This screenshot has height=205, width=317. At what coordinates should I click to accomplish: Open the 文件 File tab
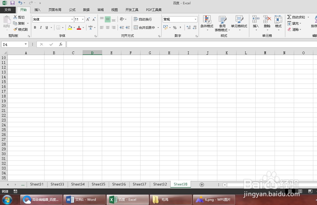[8, 10]
